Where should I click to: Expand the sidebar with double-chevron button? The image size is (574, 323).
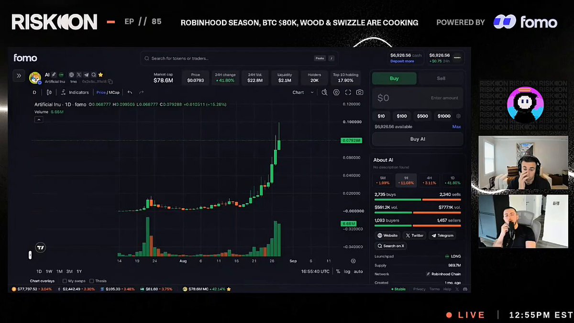coord(19,76)
